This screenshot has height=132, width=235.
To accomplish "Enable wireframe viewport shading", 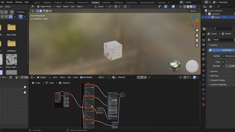I will [185, 7].
